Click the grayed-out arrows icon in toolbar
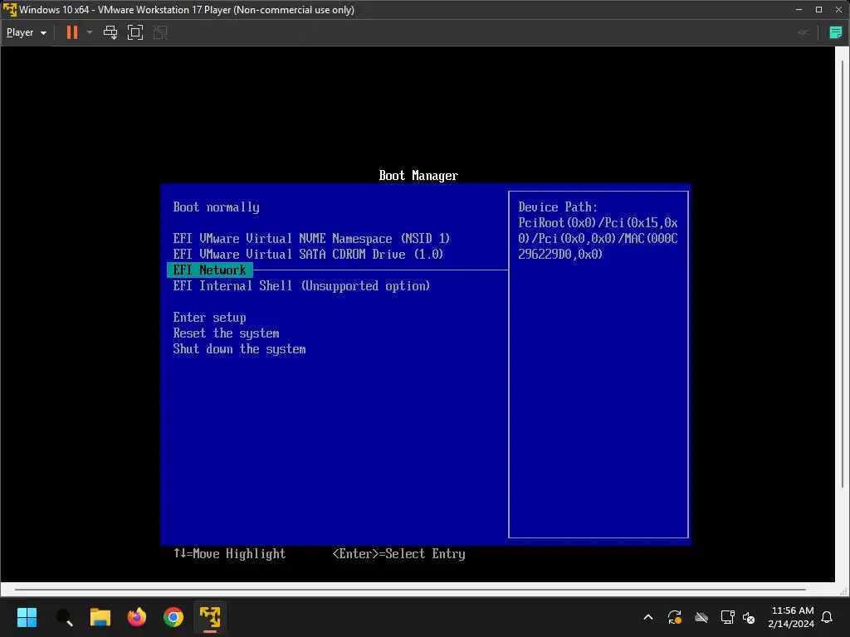850x637 pixels. point(804,32)
